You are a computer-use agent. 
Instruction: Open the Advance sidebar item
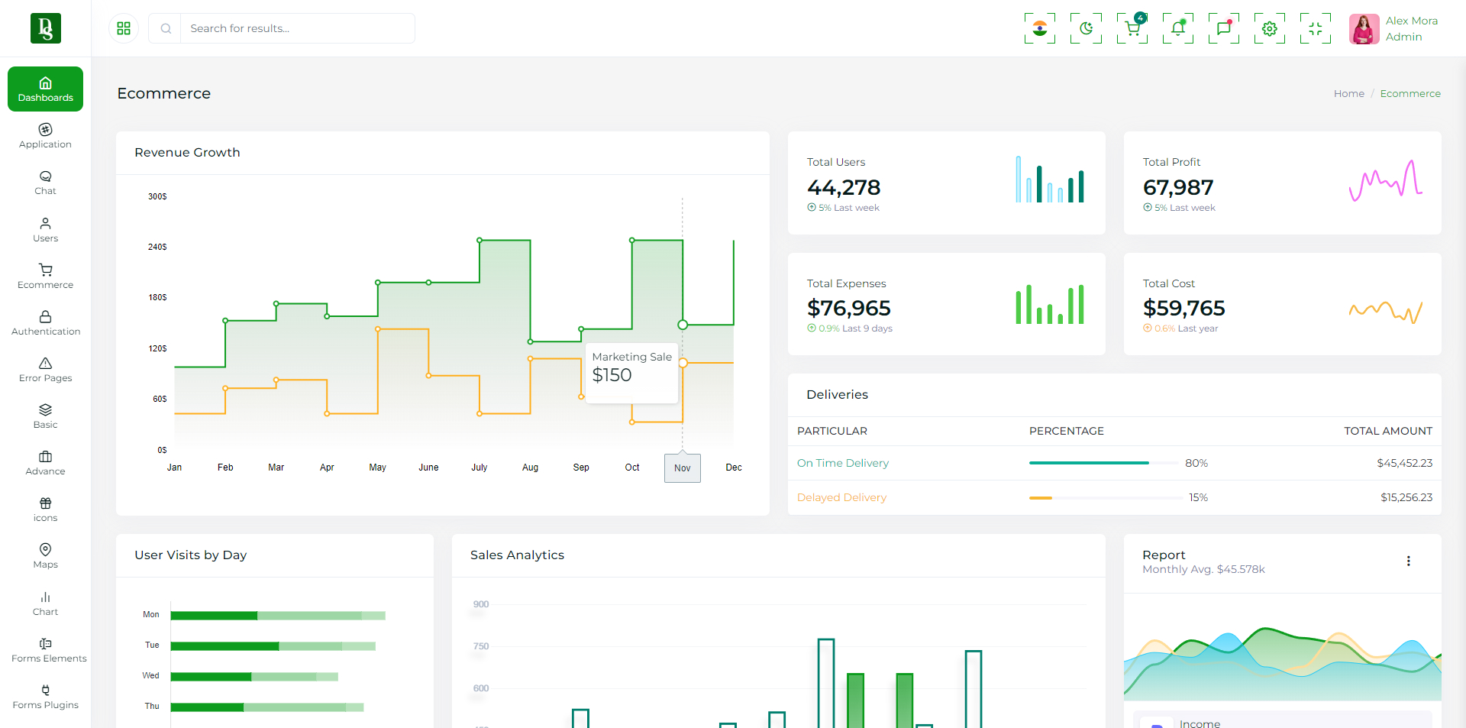click(46, 462)
